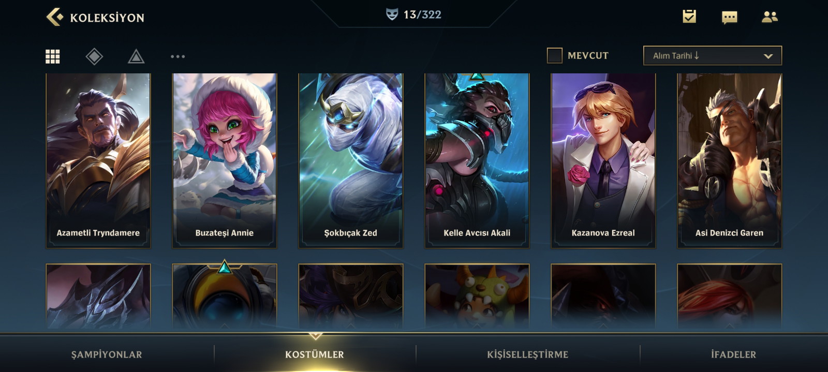
Task: Switch to the ŞAMPİYONLAR tab
Action: (107, 354)
